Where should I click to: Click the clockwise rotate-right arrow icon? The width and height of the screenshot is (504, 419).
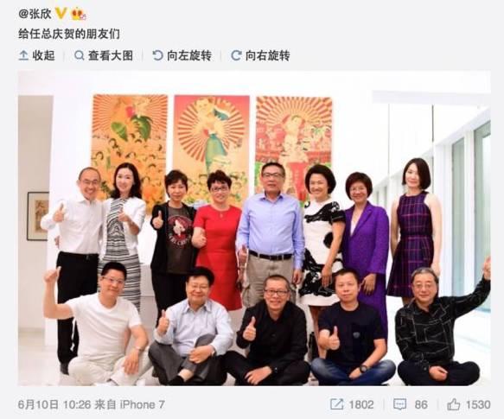point(236,55)
